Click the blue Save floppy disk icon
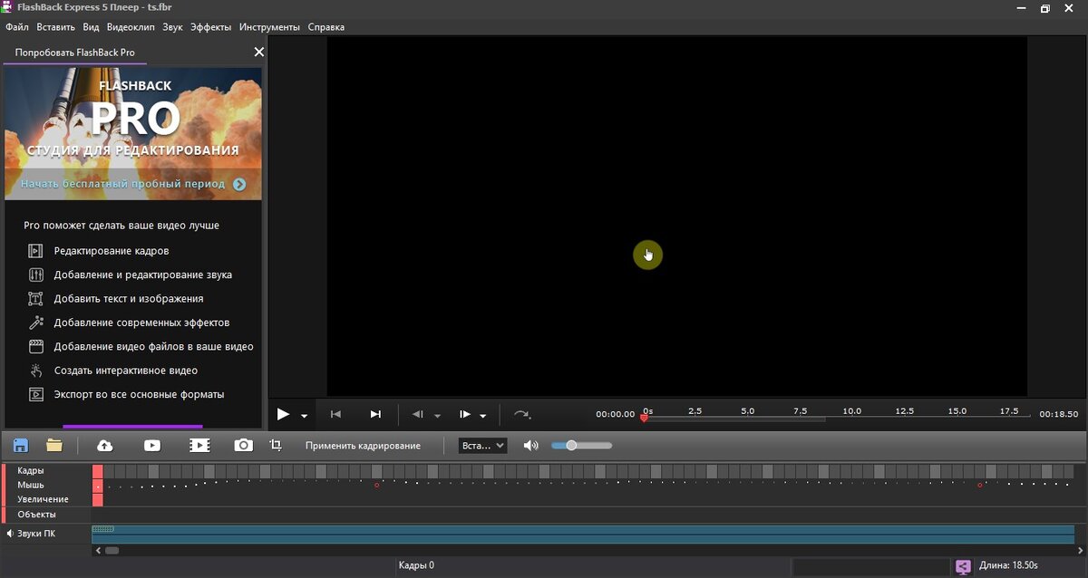 coord(21,445)
